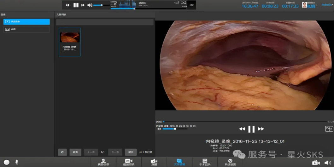Click the refresh file list icon
Viewport: 334px width, 167px height.
pos(62,152)
